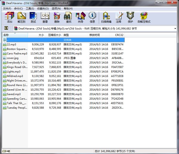The width and height of the screenshot is (179, 154).
Task: Click the parent folder icon in the '..' row
Action: point(5,40)
